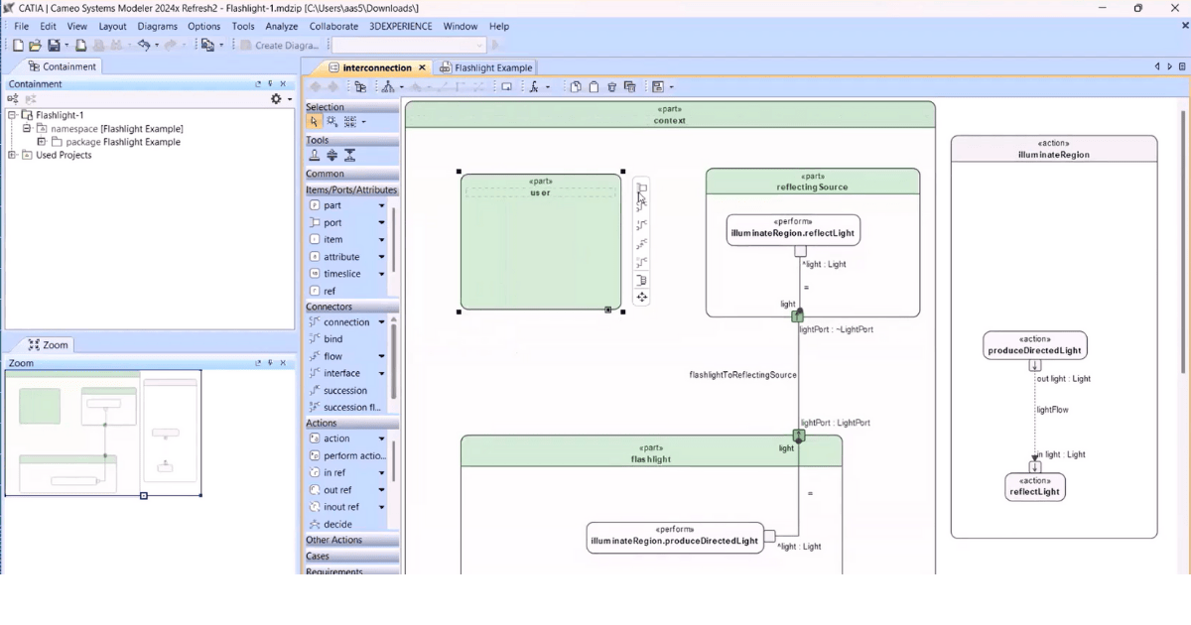Expand the package Flashlight Example node
1191x625 pixels.
[x=42, y=142]
